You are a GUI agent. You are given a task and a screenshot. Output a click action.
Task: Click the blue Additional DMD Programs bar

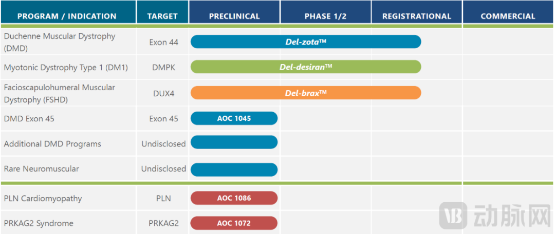(234, 143)
